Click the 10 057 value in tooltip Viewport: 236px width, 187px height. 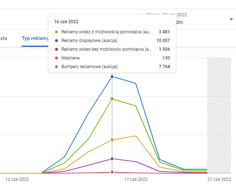pos(163,40)
